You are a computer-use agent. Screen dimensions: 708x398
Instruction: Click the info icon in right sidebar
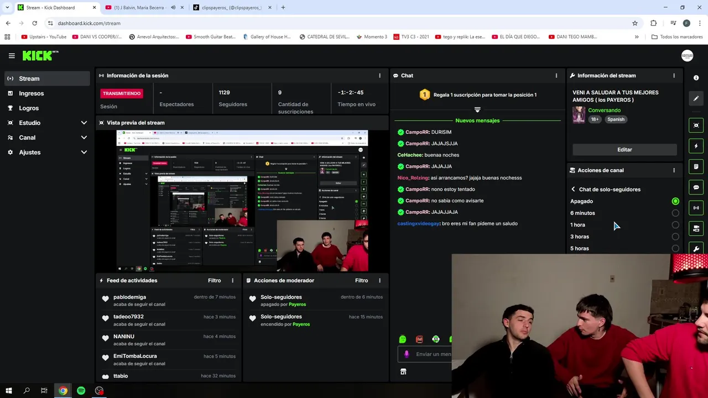pyautogui.click(x=696, y=78)
